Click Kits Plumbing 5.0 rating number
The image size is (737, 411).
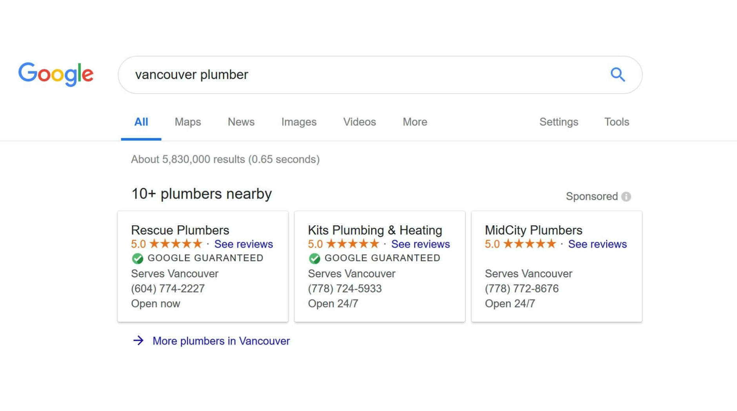[315, 244]
